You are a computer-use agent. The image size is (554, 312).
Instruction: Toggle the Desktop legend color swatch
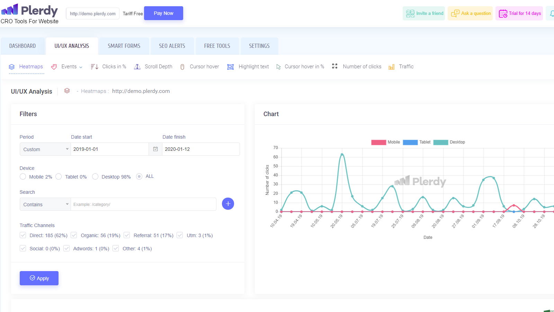tap(441, 142)
